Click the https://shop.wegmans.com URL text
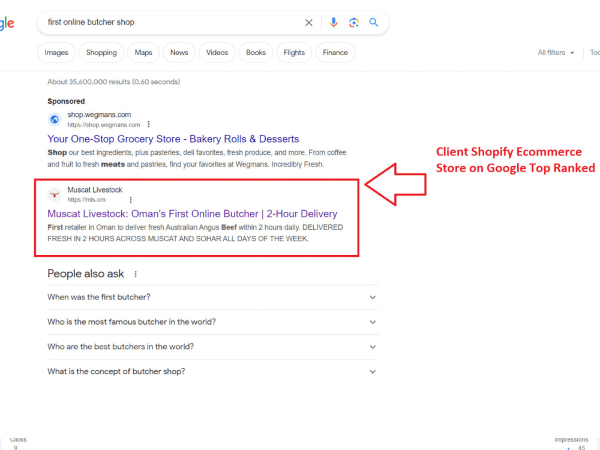Screen dimensions: 600x450 point(104,125)
